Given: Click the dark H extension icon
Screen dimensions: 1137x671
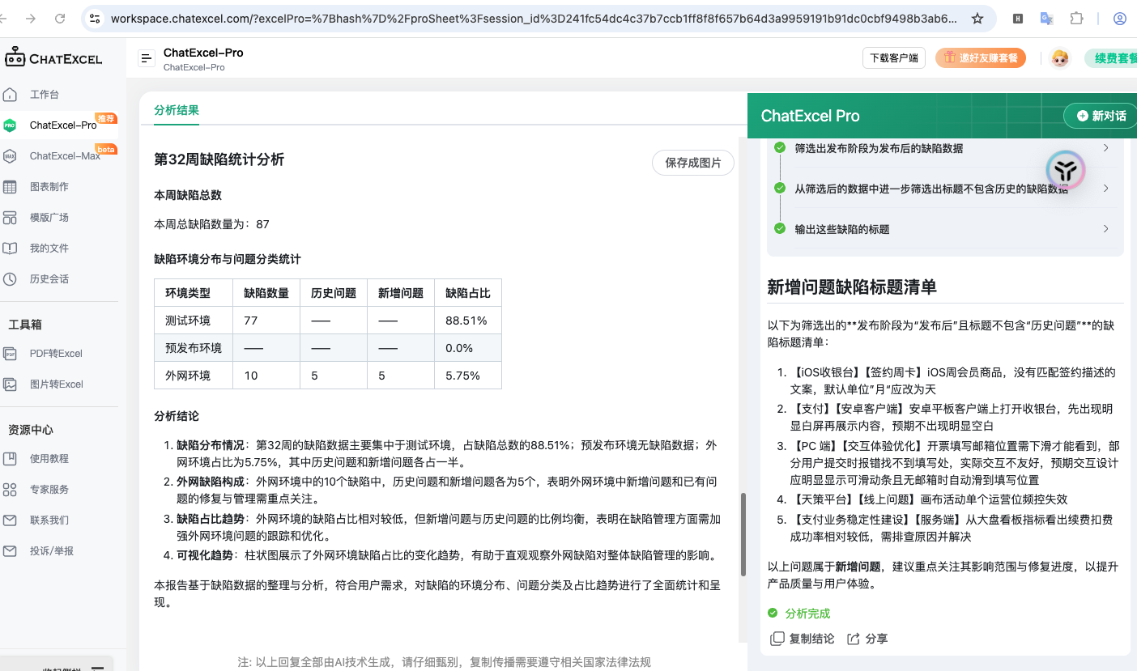Looking at the screenshot, I should (x=1019, y=18).
